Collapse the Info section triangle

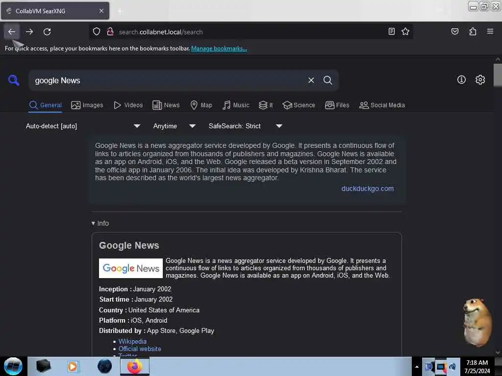tap(93, 223)
